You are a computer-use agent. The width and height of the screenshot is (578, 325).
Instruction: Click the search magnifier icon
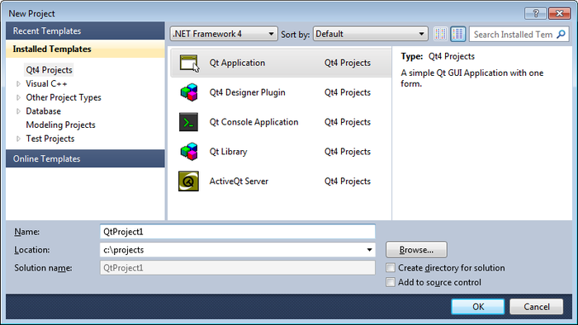tap(561, 34)
